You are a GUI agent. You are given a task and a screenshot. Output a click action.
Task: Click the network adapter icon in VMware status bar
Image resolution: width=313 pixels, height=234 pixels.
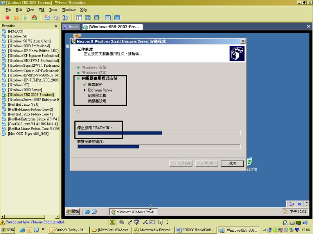pos(299,223)
